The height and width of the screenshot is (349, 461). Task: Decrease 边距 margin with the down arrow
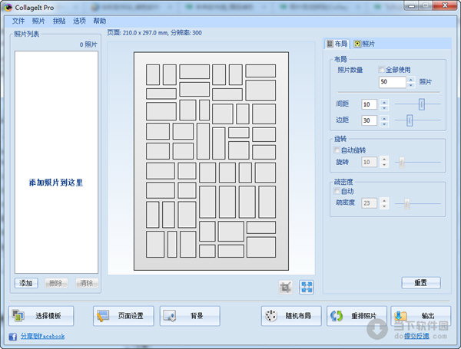pyautogui.click(x=384, y=123)
